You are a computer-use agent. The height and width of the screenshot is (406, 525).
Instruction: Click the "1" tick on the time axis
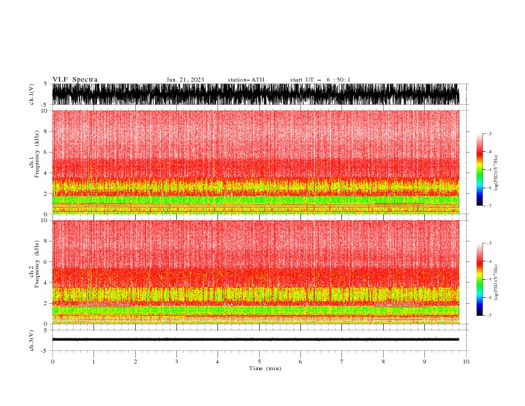93,362
